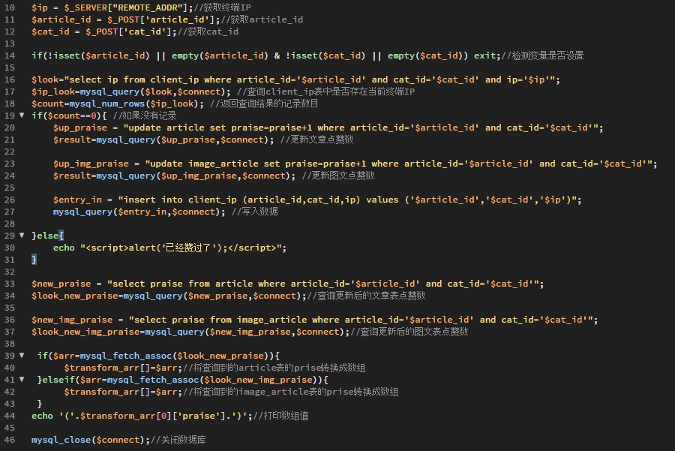Click $up_img_praise variable at start of line 23
The image size is (675, 451).
click(x=91, y=164)
